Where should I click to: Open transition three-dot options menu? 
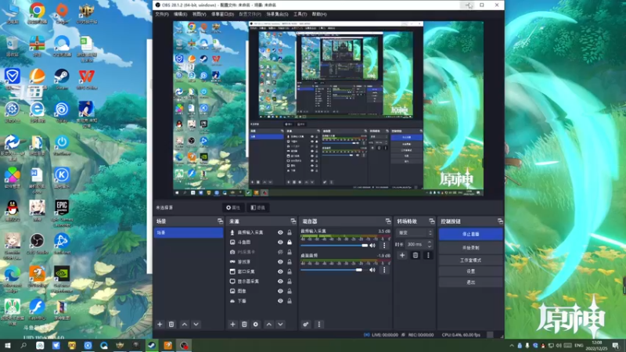(x=428, y=256)
